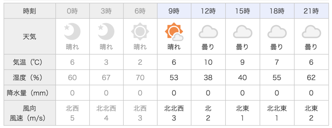
Task: Click the 3時 crescent moon weather icon
Action: pos(106,31)
